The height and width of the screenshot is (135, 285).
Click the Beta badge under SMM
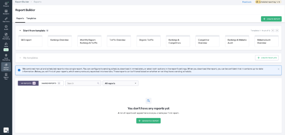[6, 50]
